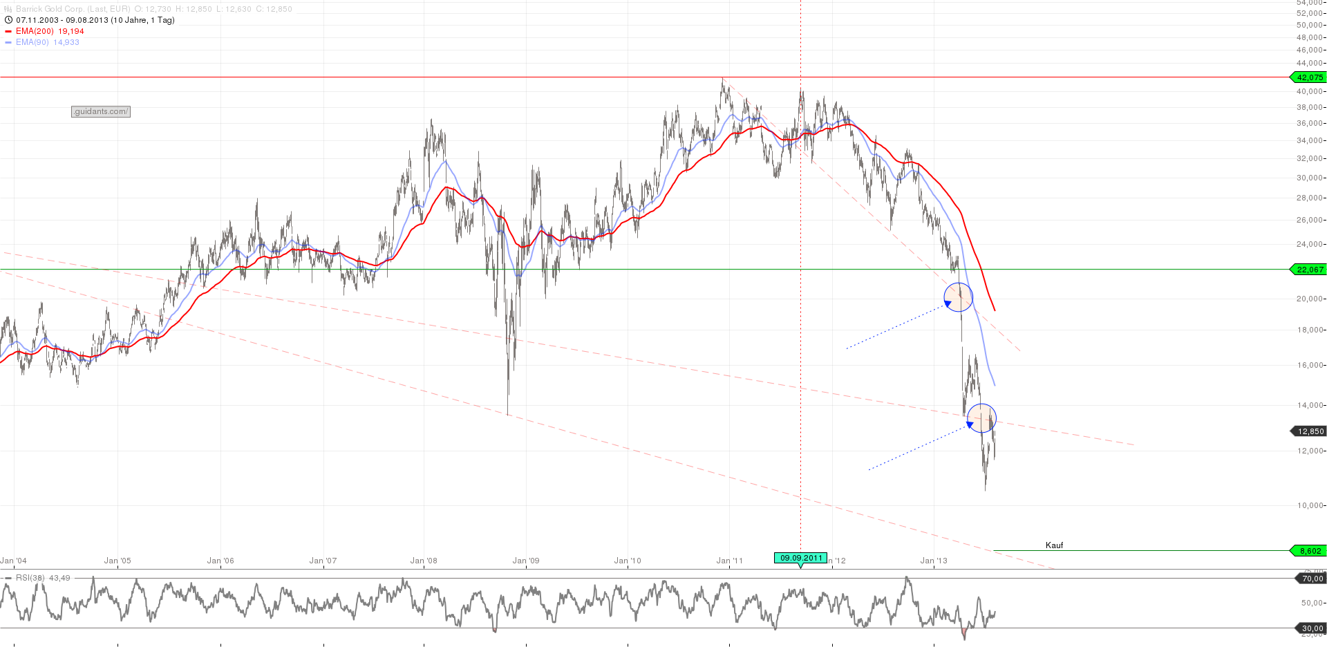Click the Jan '13 axis label
Screen dimensions: 1327x647
934,561
